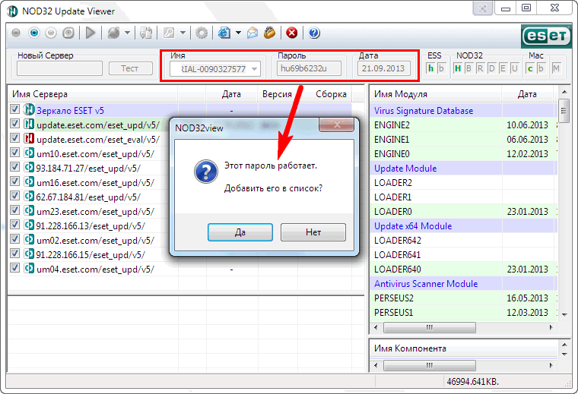Click Да in the NOD32view dialog
The height and width of the screenshot is (394, 578).
click(240, 232)
